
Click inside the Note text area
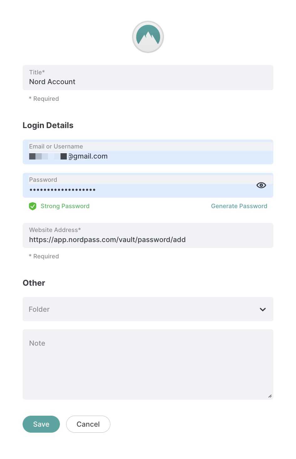click(148, 364)
